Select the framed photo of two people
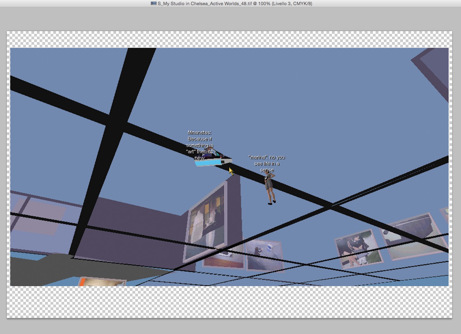Screen dimensions: 461x334 click(x=358, y=249)
